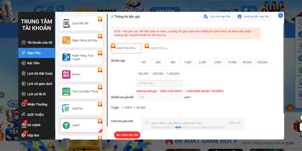Click the green Tether USDT icon
Screen dimensions: 302x151
(x=66, y=125)
